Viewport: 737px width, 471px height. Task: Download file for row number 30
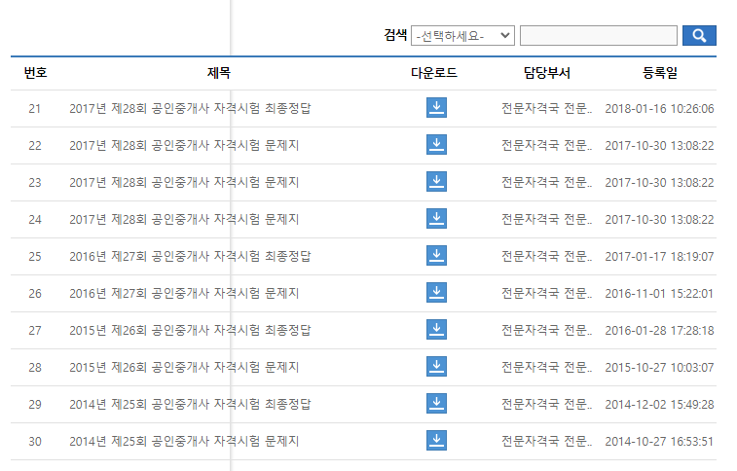[x=436, y=441]
